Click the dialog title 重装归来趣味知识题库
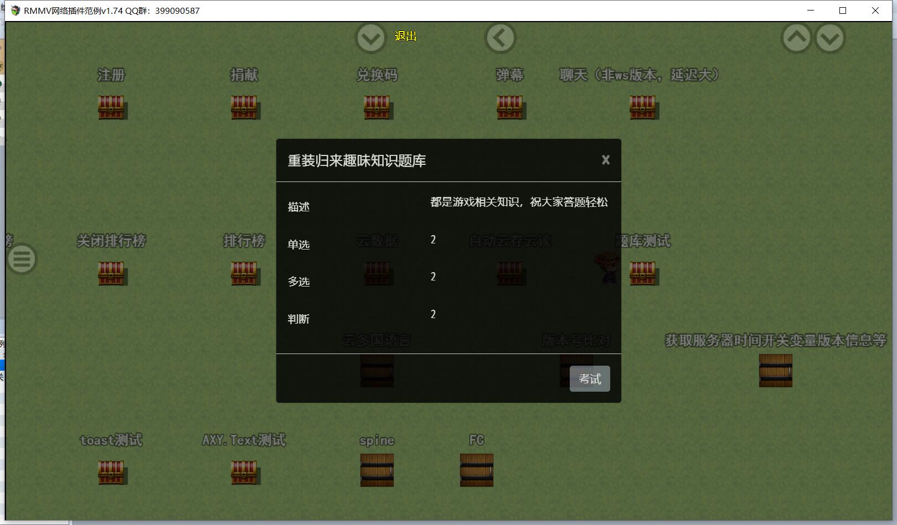 357,161
